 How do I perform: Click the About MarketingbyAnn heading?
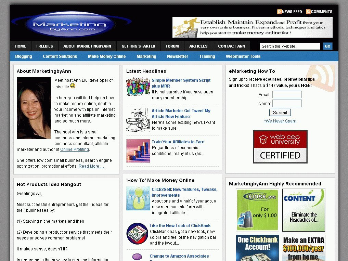tap(44, 71)
